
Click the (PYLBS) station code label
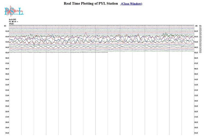pos(11,24)
